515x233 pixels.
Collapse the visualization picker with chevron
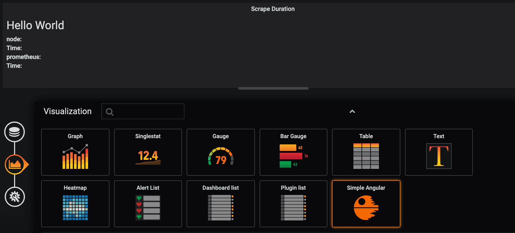(x=352, y=112)
